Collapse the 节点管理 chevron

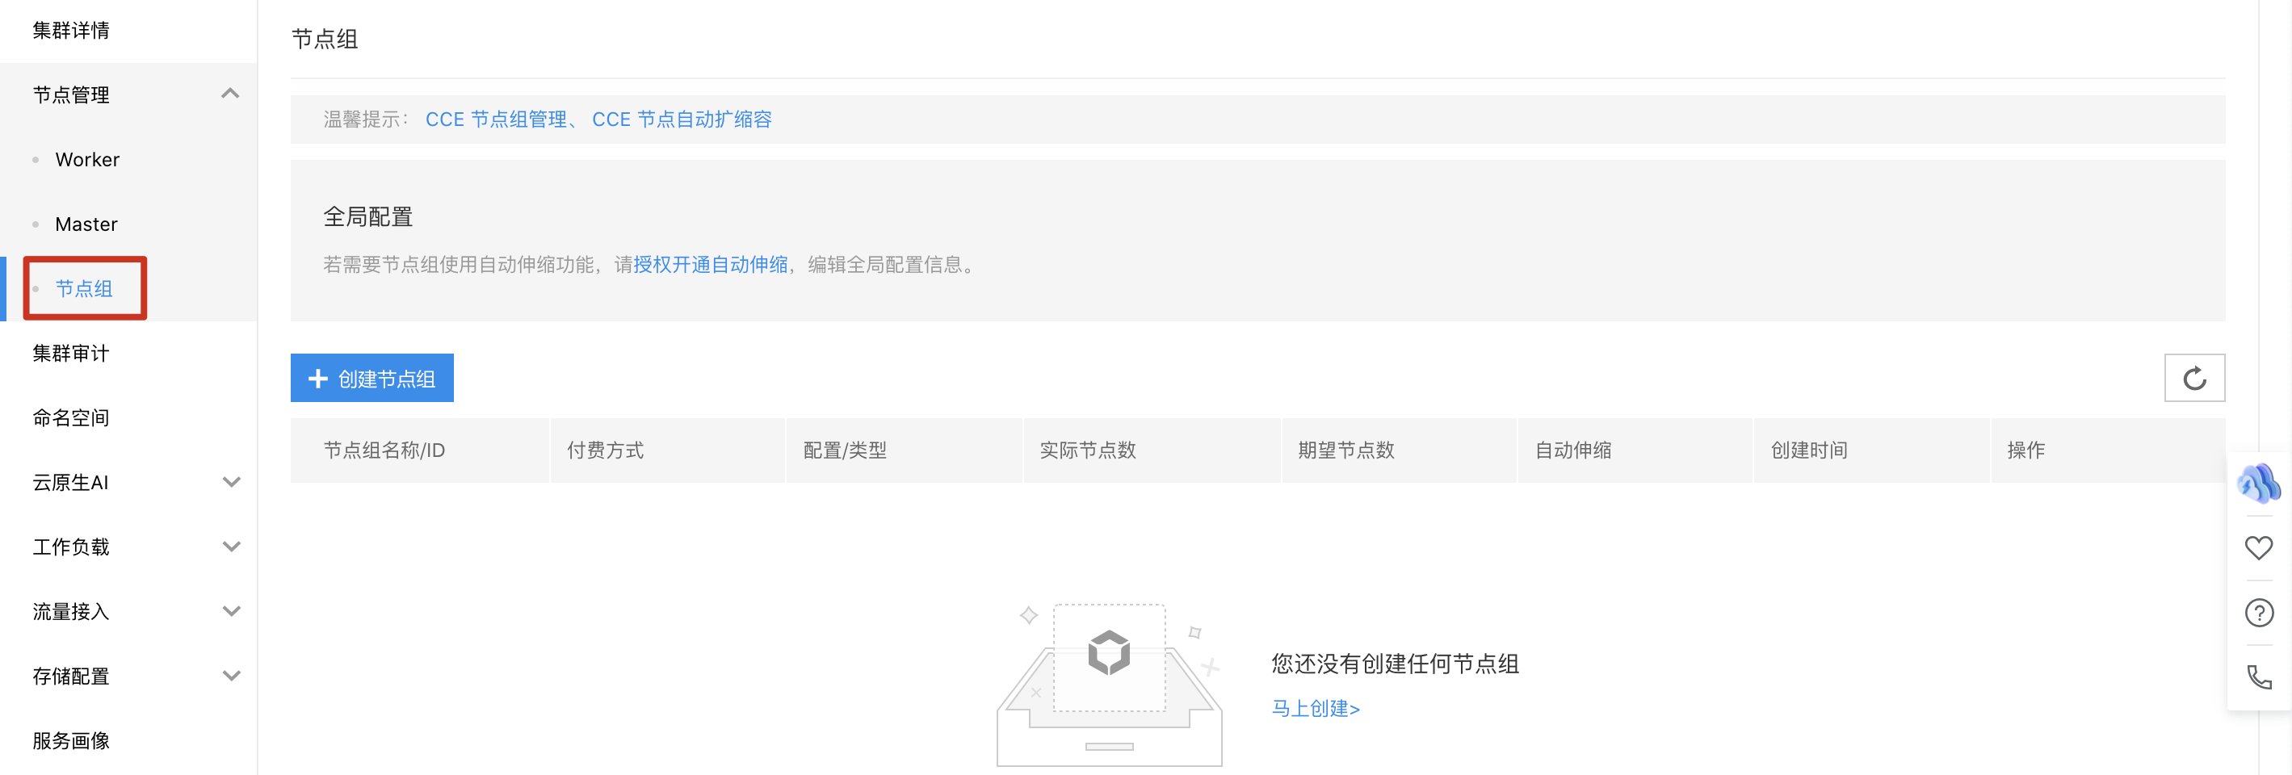(x=230, y=94)
